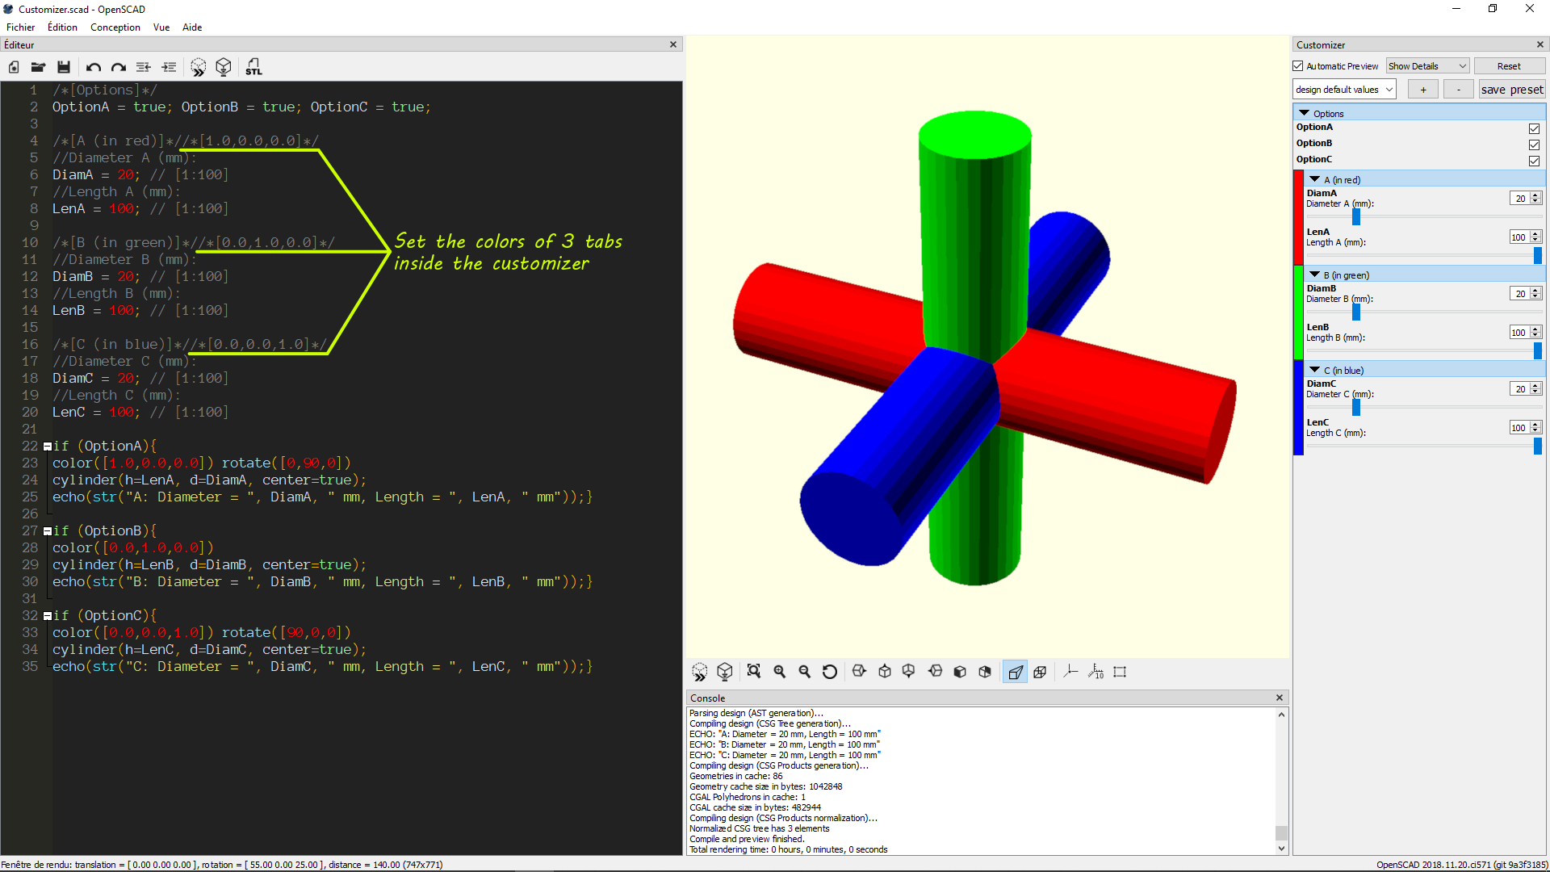Indent the selected code lines

(x=169, y=67)
